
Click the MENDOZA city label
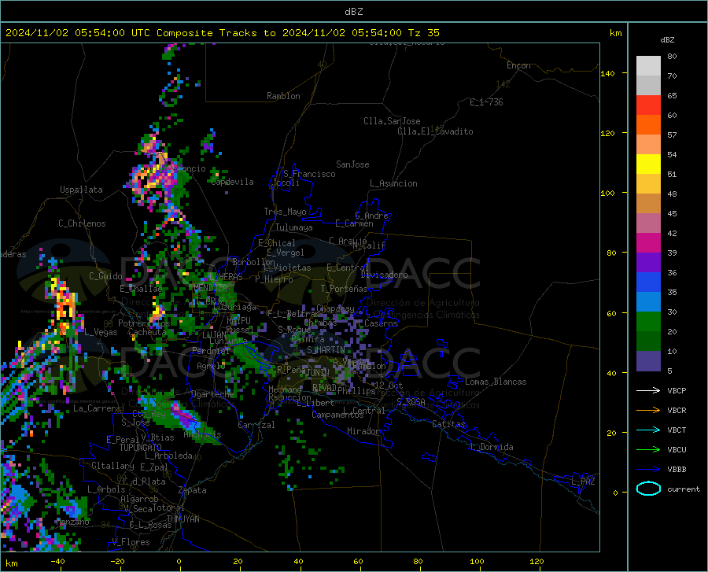pos(210,288)
